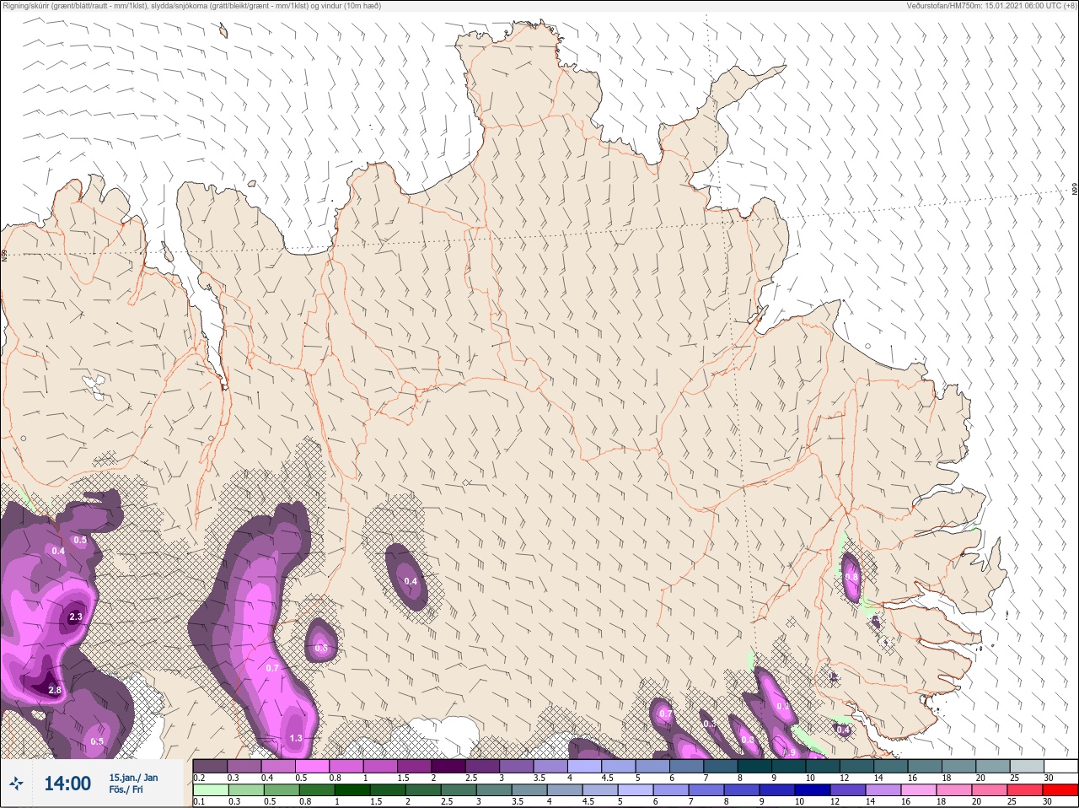Image resolution: width=1079 pixels, height=808 pixels.
Task: Choose the darkest purple 2–2.5 swatch, upper legend
Action: [x=448, y=767]
